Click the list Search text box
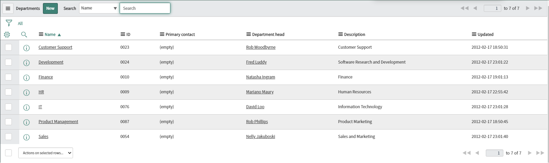 point(145,8)
